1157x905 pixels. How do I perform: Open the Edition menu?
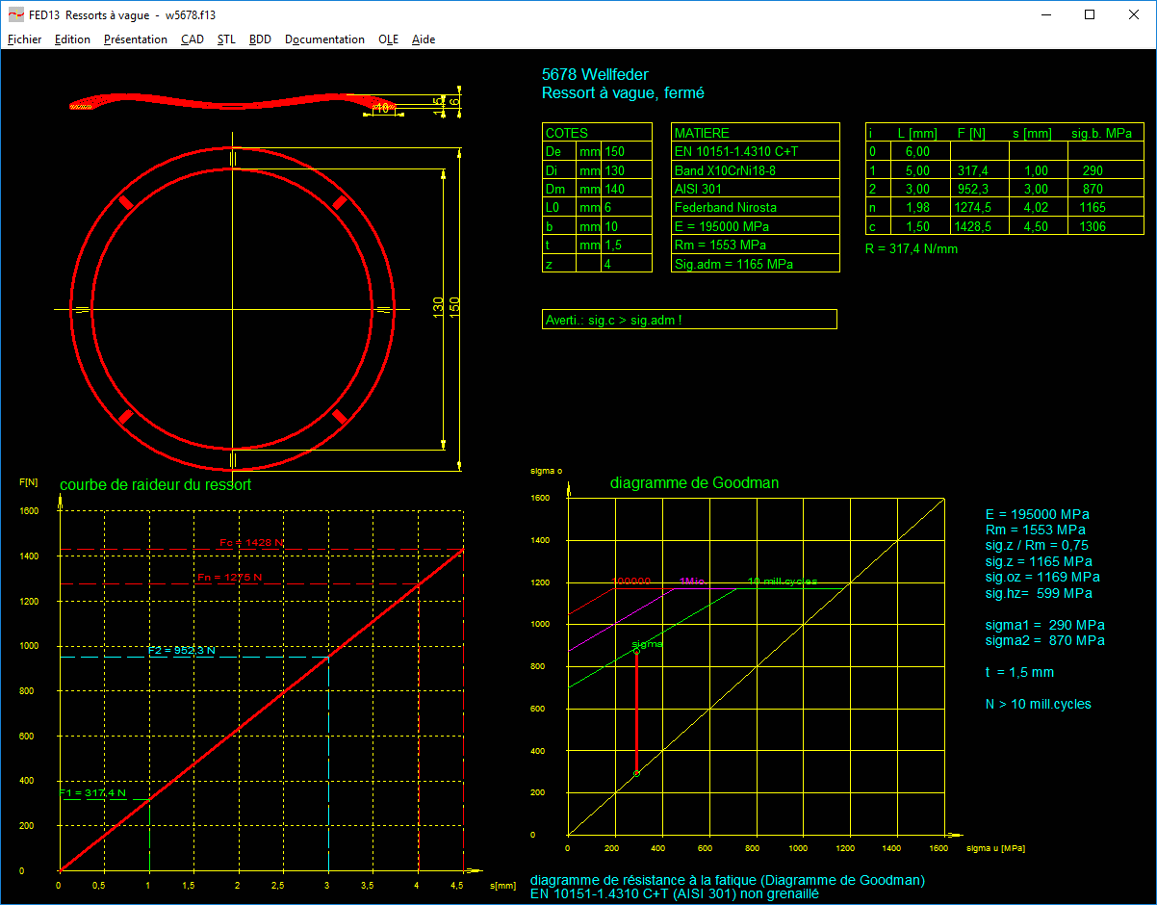(x=72, y=39)
